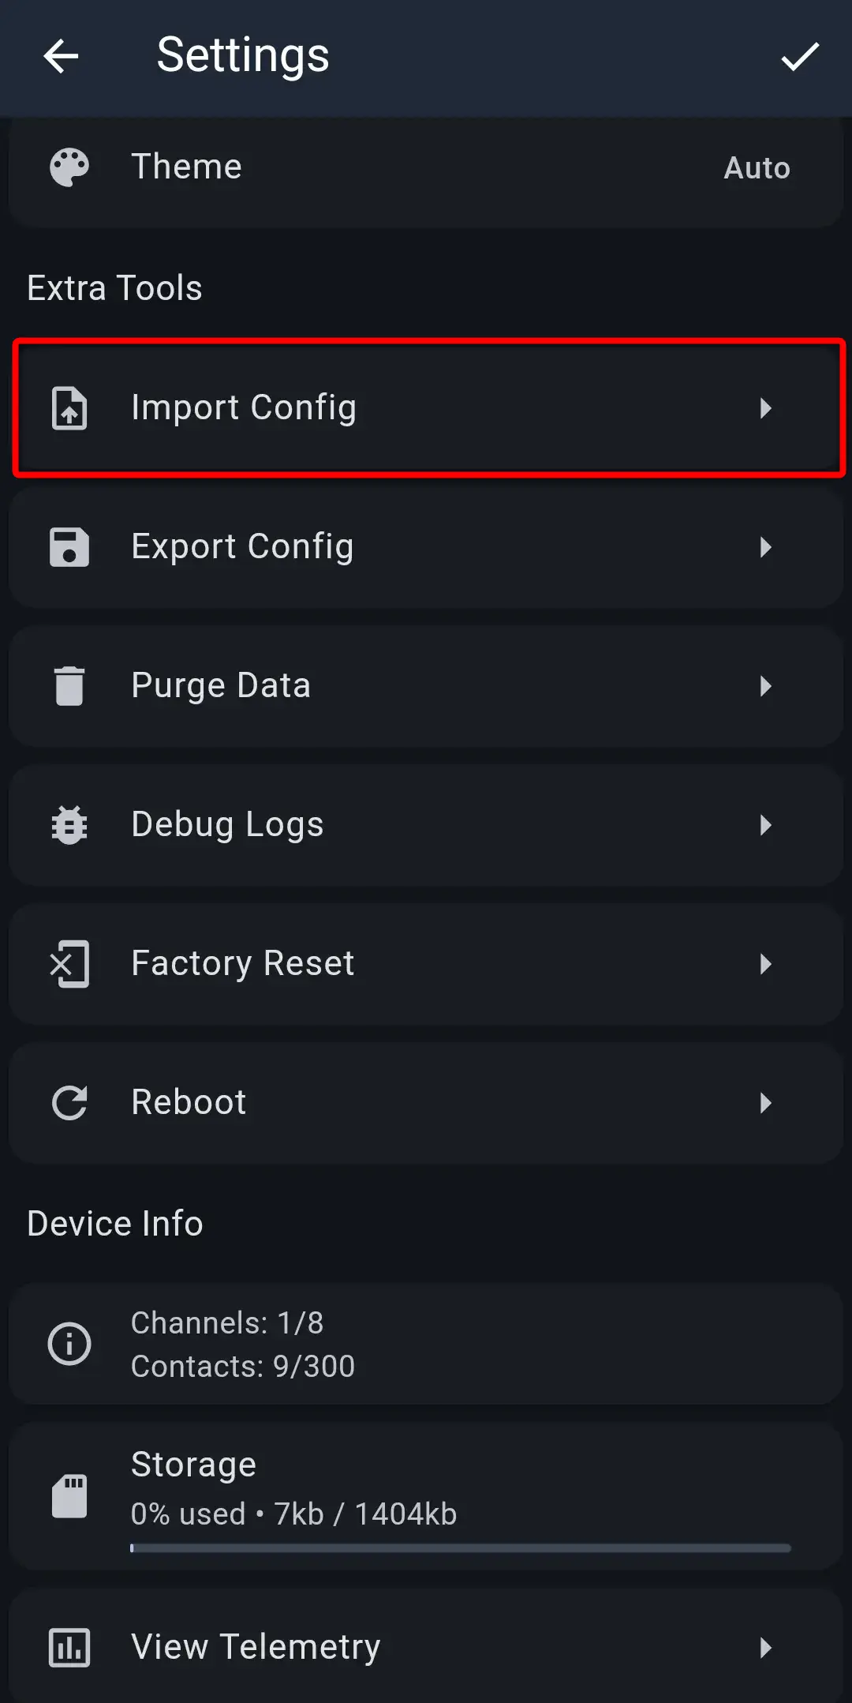852x1703 pixels.
Task: Tap the Debug Logs bug icon
Action: [69, 825]
